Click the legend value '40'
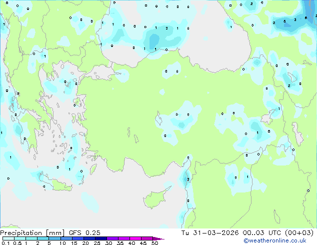The image size is (317, 245). 131,243
